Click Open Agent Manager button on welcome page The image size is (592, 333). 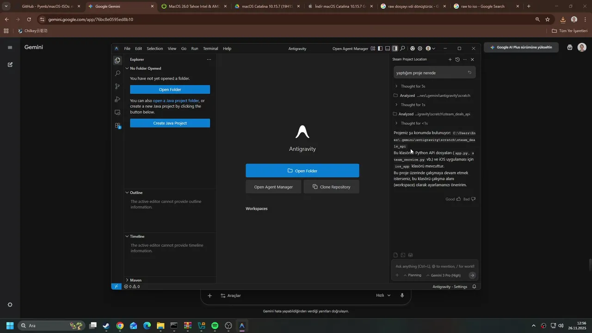tap(273, 187)
